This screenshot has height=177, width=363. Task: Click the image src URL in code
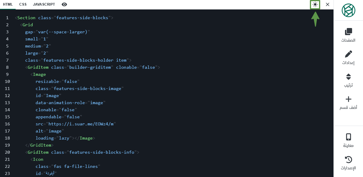click(x=81, y=124)
